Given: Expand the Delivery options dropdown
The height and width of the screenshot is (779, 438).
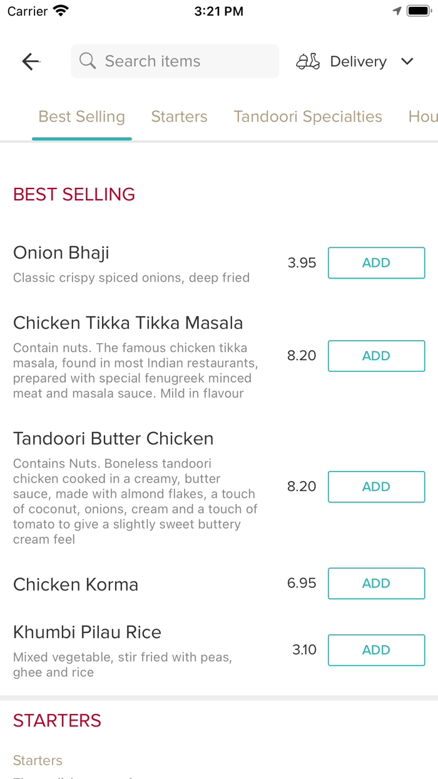Looking at the screenshot, I should (358, 61).
